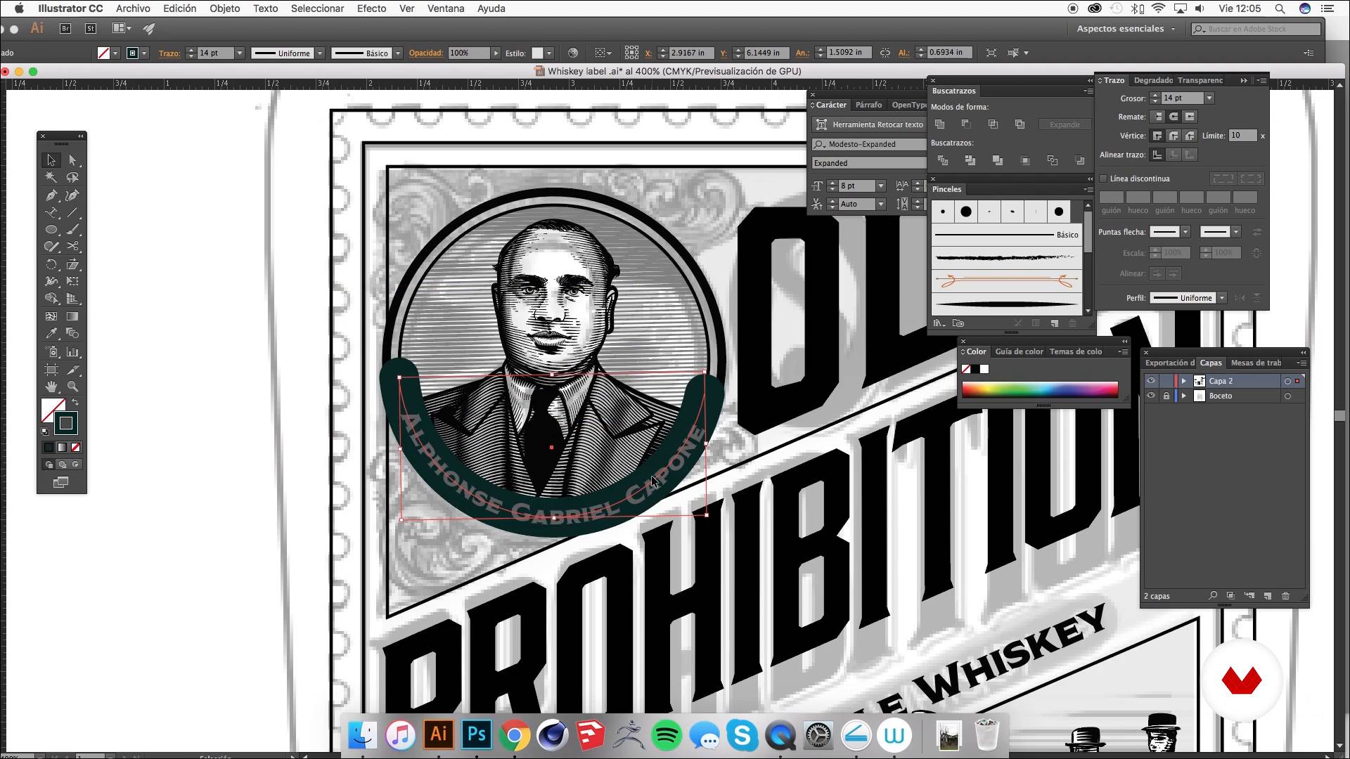Open the Perfil Uniforme dropdown
Viewport: 1350px width, 759px height.
pyautogui.click(x=1222, y=298)
